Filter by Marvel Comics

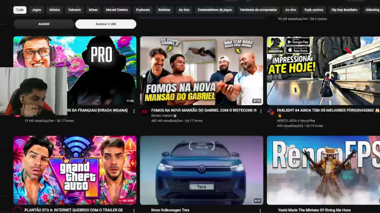[117, 10]
